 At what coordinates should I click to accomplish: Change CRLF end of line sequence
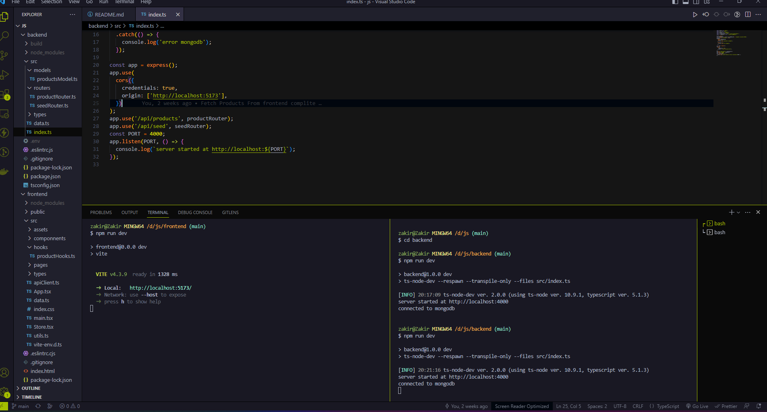[638, 406]
